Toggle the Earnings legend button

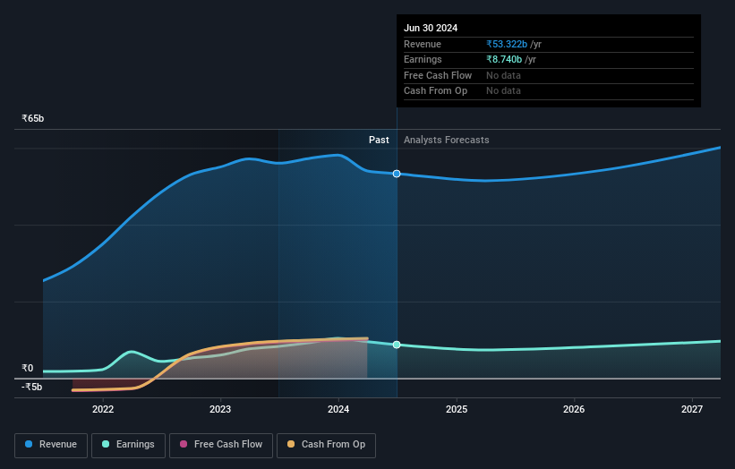point(128,445)
